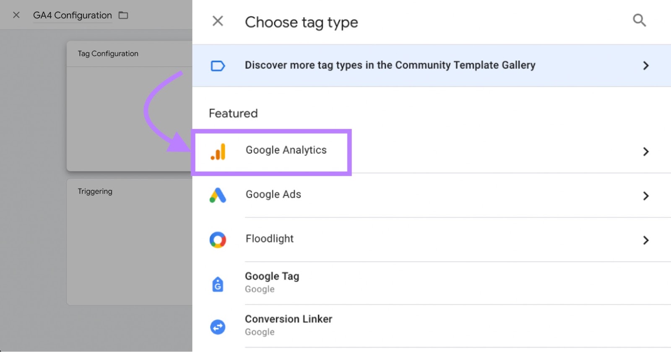Image resolution: width=671 pixels, height=352 pixels.
Task: Click the Google Analytics bar chart icon
Action: pyautogui.click(x=218, y=152)
